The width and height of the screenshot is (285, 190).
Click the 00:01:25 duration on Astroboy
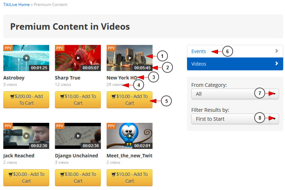39,68
